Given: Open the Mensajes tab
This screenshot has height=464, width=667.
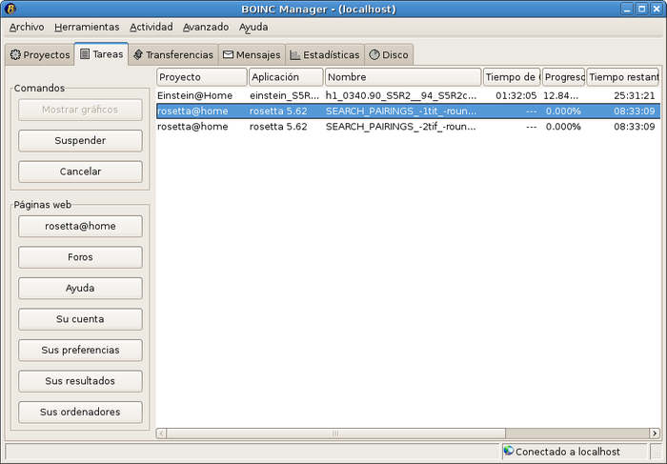Looking at the screenshot, I should coord(252,55).
